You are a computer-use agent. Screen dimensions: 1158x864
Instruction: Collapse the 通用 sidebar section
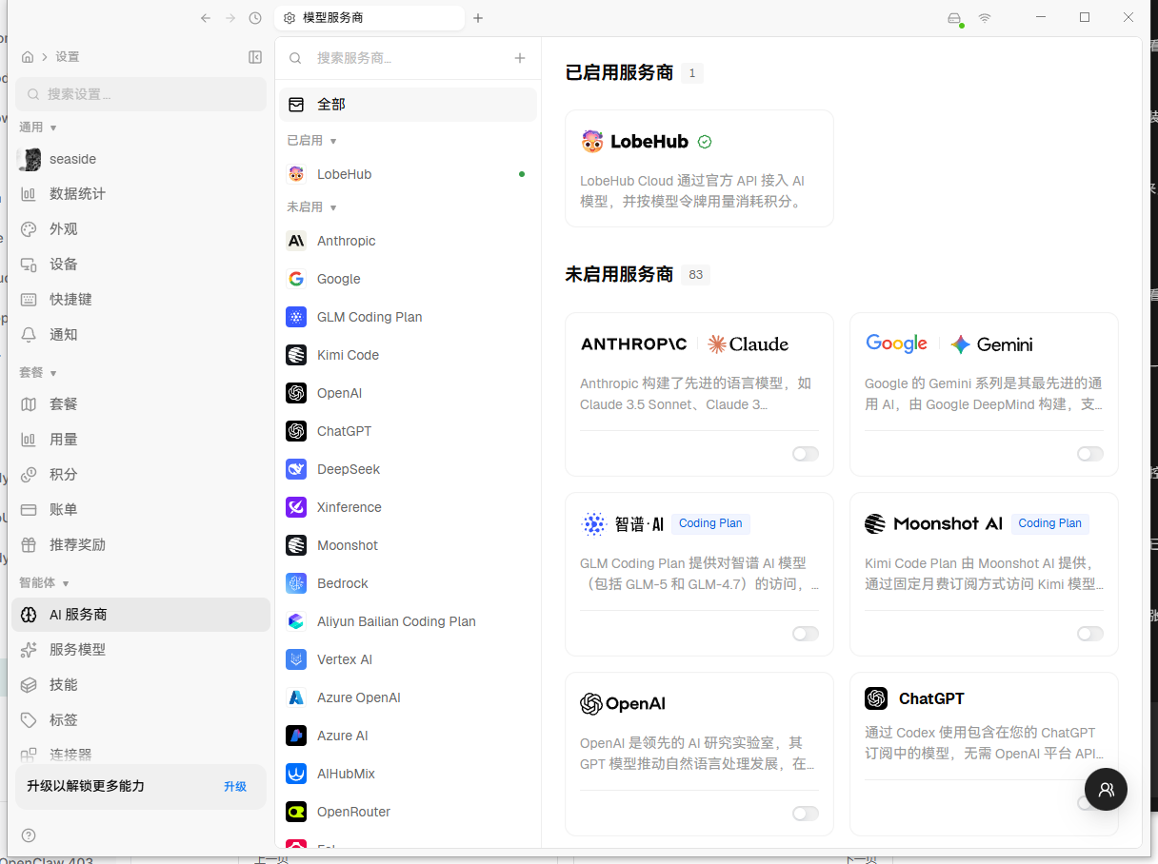pyautogui.click(x=38, y=127)
